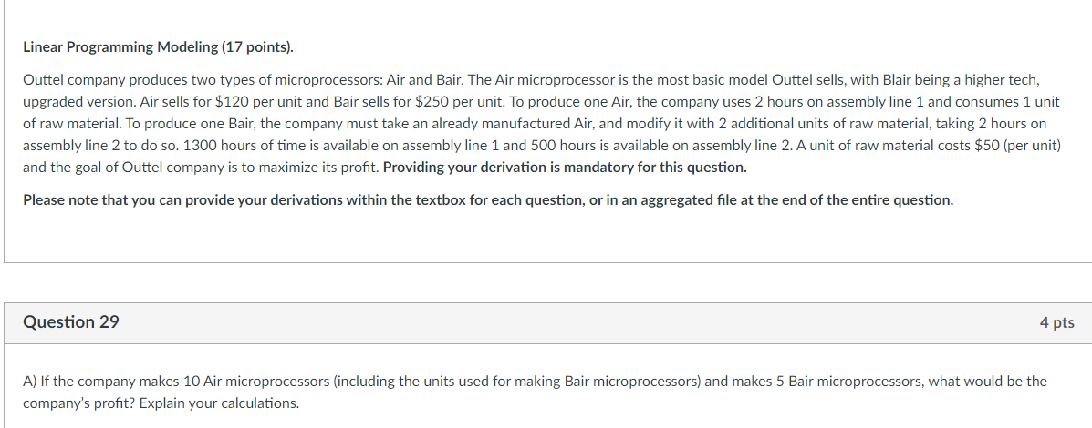
Task: Click the '$250 per unit' price text
Action: [452, 102]
